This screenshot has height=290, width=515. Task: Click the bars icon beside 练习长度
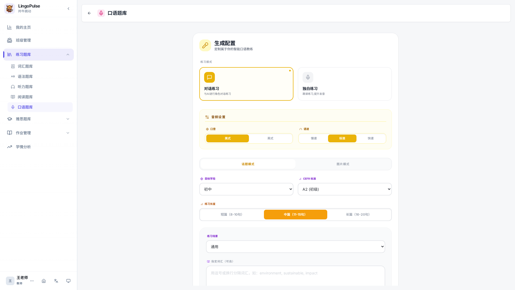pyautogui.click(x=202, y=204)
